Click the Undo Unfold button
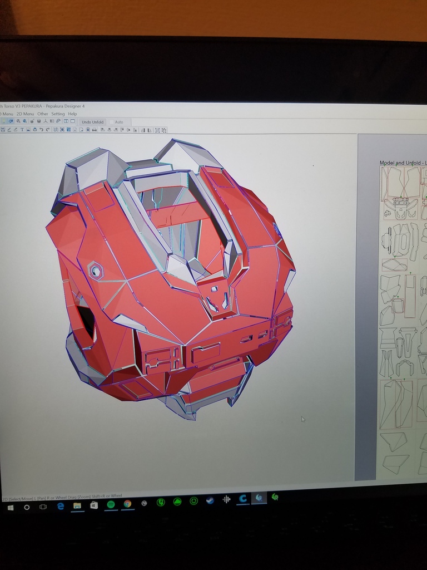 pos(93,122)
